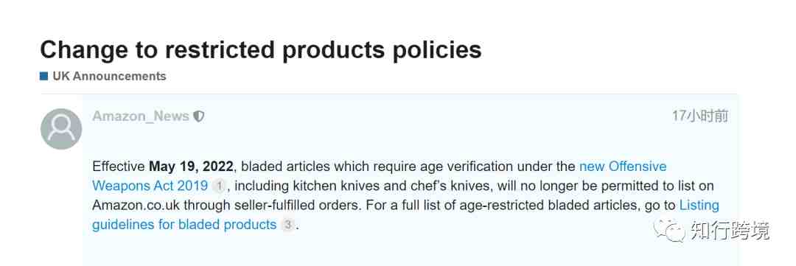The height and width of the screenshot is (266, 796).
Task: Click the bold date May 19, 2022
Action: point(191,167)
